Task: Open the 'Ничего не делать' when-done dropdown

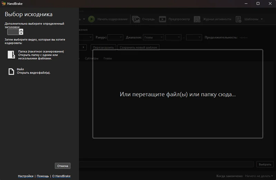Action: pos(259,176)
